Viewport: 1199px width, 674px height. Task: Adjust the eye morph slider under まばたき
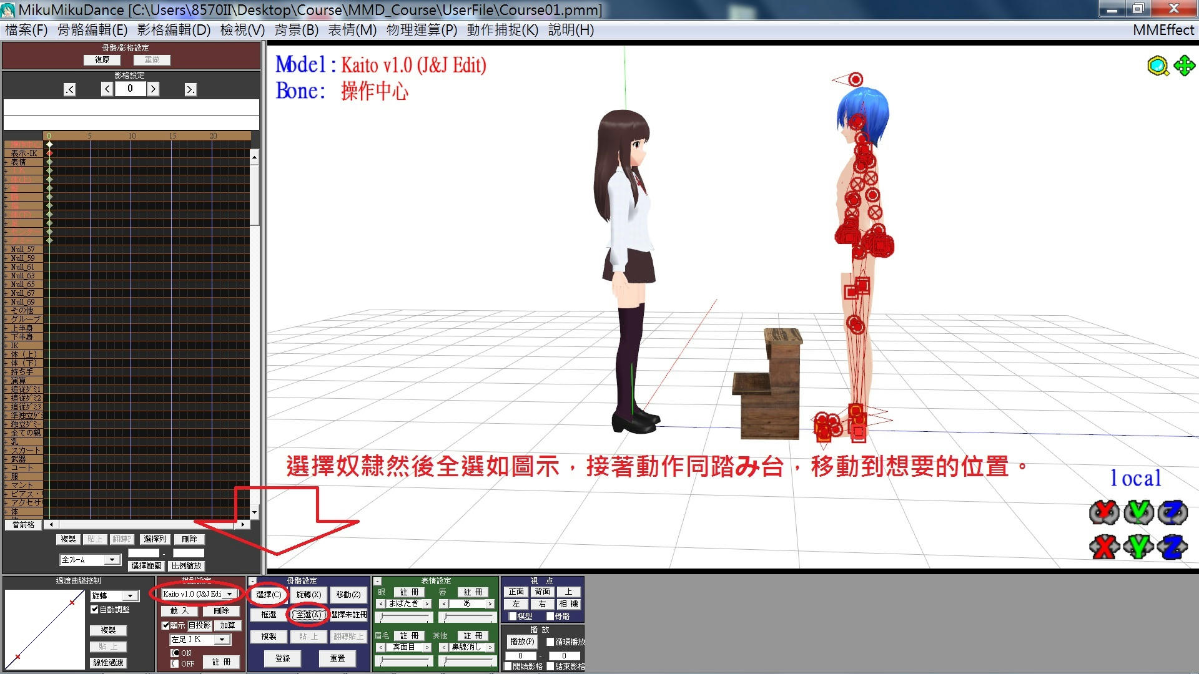tap(404, 617)
